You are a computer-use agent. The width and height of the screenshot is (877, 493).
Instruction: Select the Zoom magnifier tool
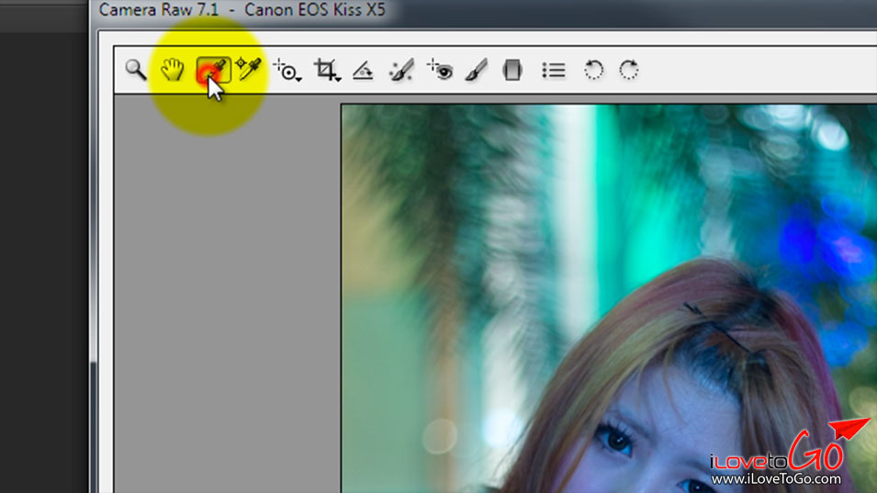pyautogui.click(x=135, y=70)
